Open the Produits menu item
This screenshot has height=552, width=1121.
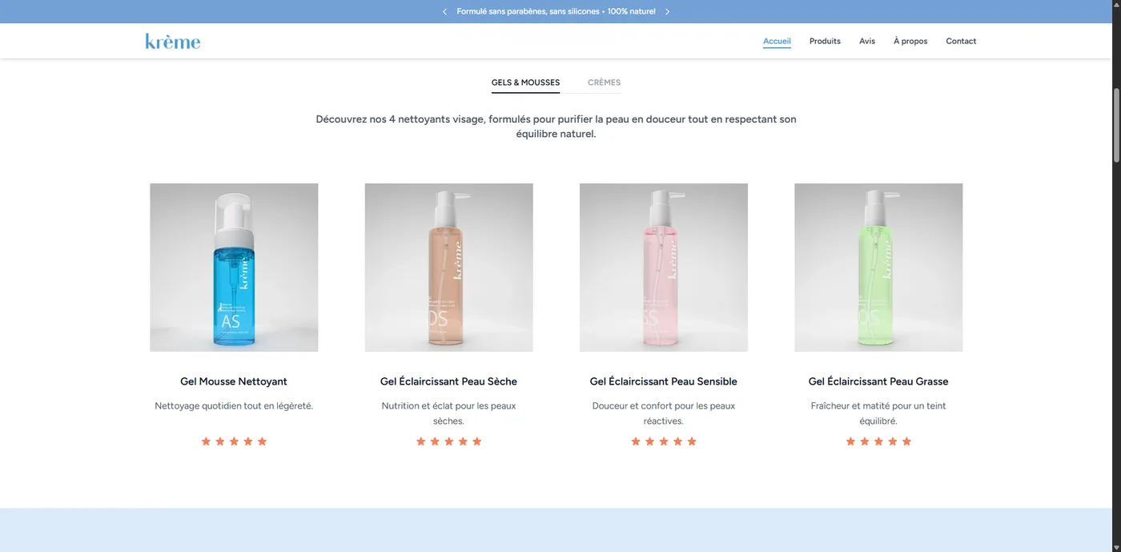point(825,41)
